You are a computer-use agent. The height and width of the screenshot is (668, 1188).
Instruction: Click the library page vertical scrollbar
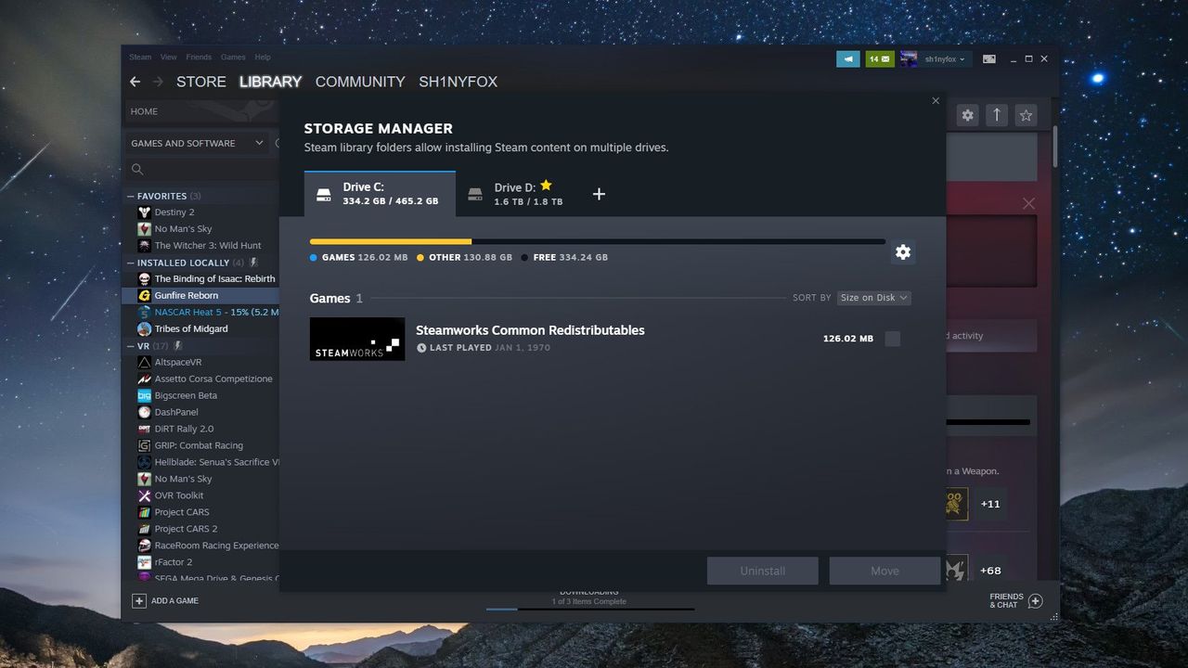[x=1054, y=145]
